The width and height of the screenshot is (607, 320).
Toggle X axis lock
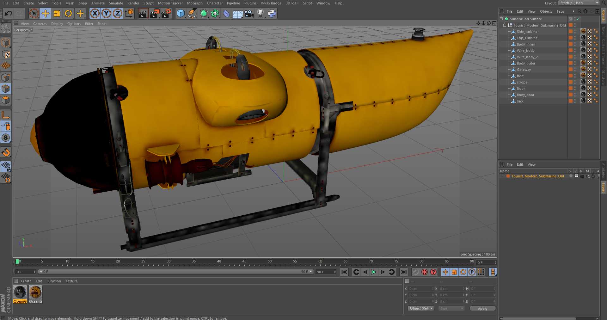[x=95, y=13]
